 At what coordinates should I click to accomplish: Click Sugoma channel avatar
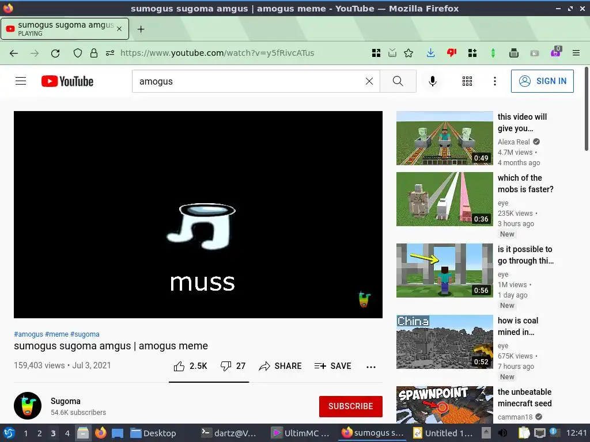point(28,406)
